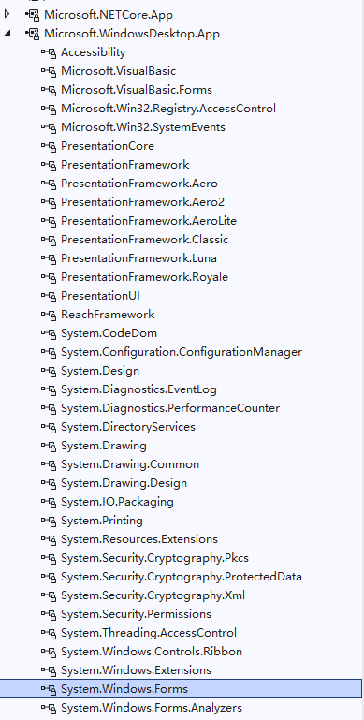Select System.Windows.Controls.Ribbon assembly
364x720 pixels.
152,651
